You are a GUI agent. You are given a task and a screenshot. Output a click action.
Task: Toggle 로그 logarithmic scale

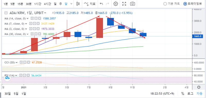(x=190, y=94)
